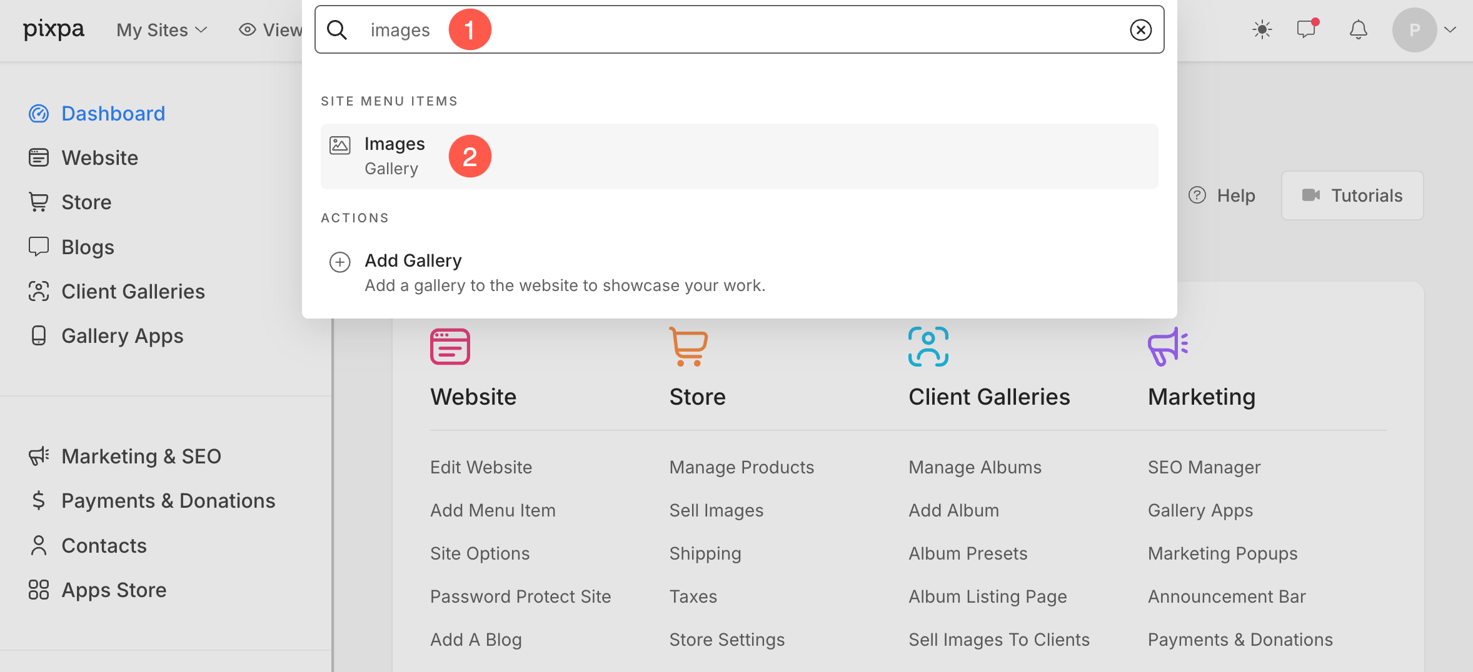Open the Tutorials button
The width and height of the screenshot is (1473, 672).
tap(1352, 195)
